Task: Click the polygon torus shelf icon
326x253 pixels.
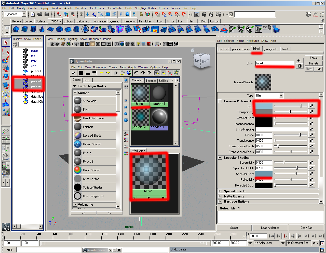Action: pos(59,29)
